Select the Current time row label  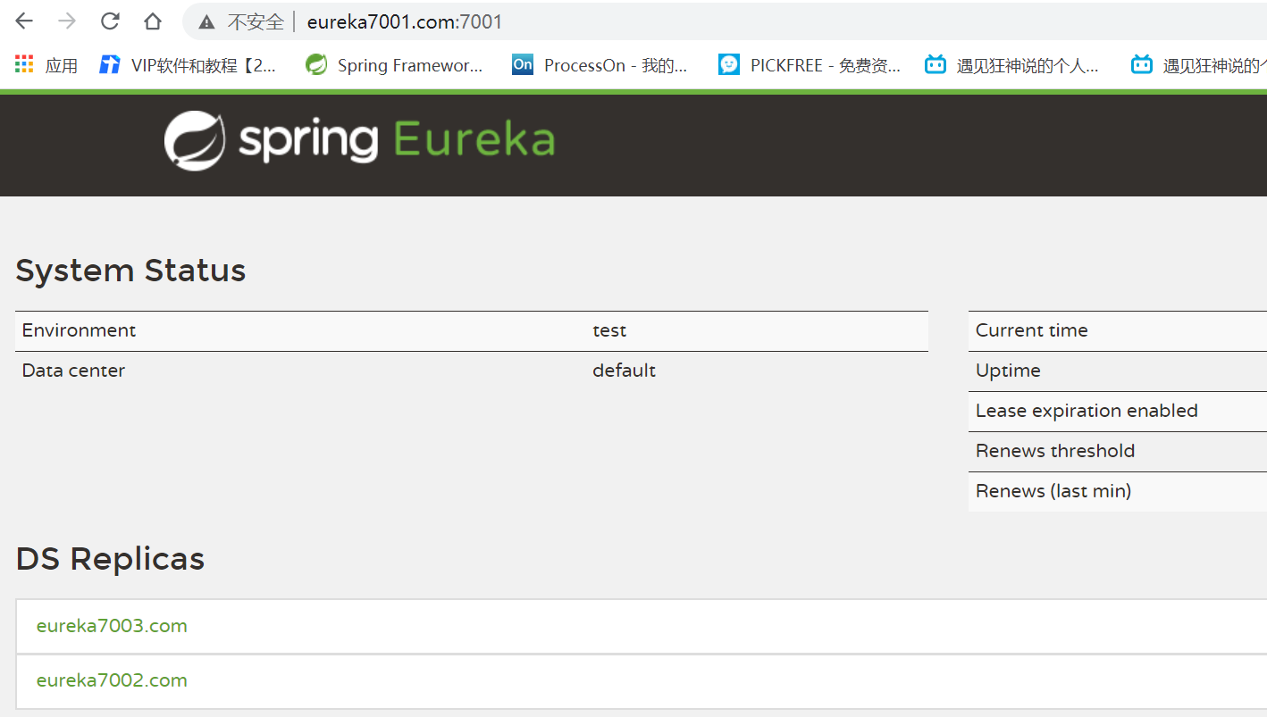coord(1031,330)
